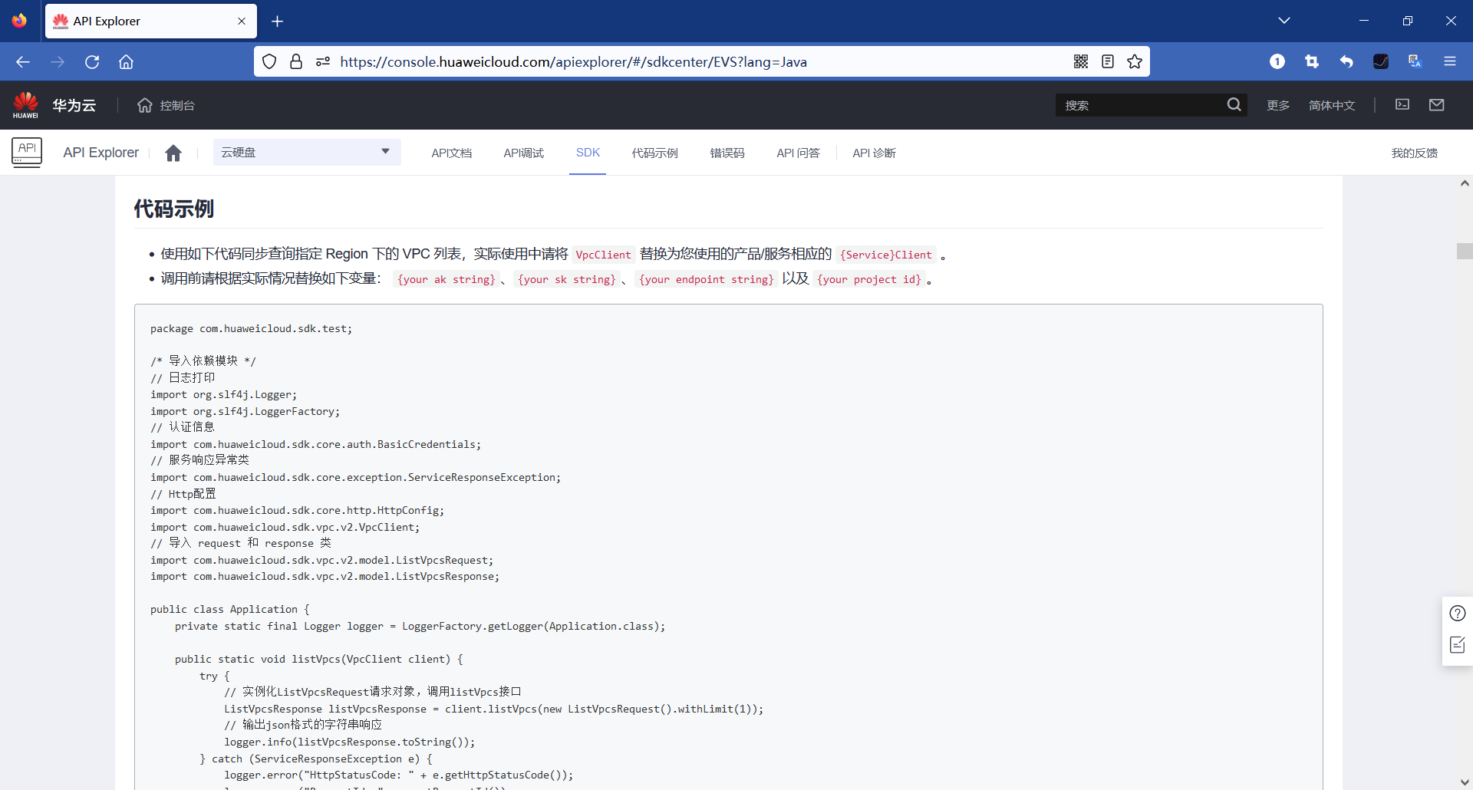Open the feedback edit widget
The image size is (1473, 790).
[x=1458, y=645]
